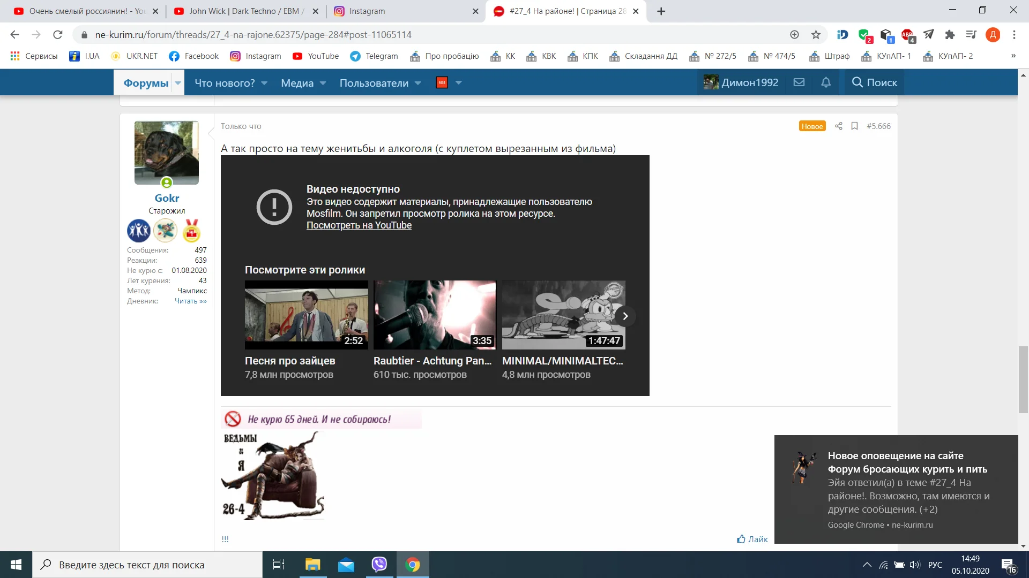Click the red SOS icon in navbar
The width and height of the screenshot is (1029, 578).
click(x=442, y=82)
